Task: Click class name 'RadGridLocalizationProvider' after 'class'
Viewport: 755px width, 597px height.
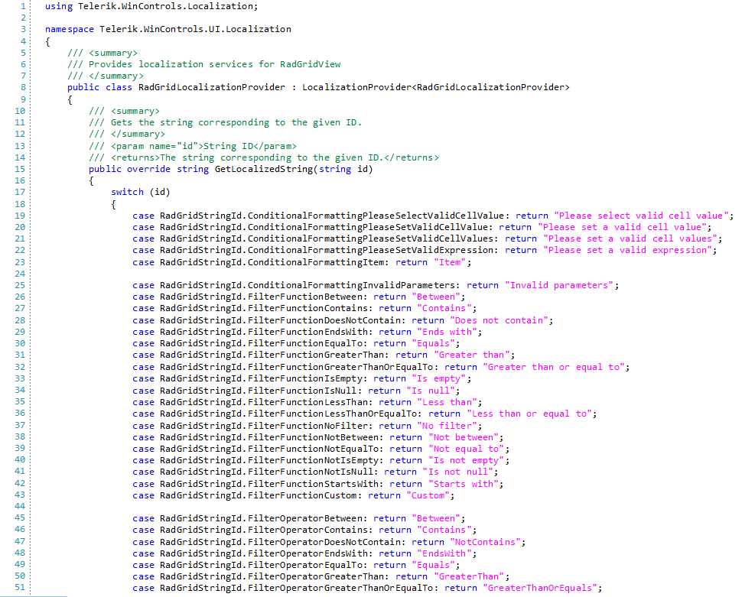Action: 212,87
